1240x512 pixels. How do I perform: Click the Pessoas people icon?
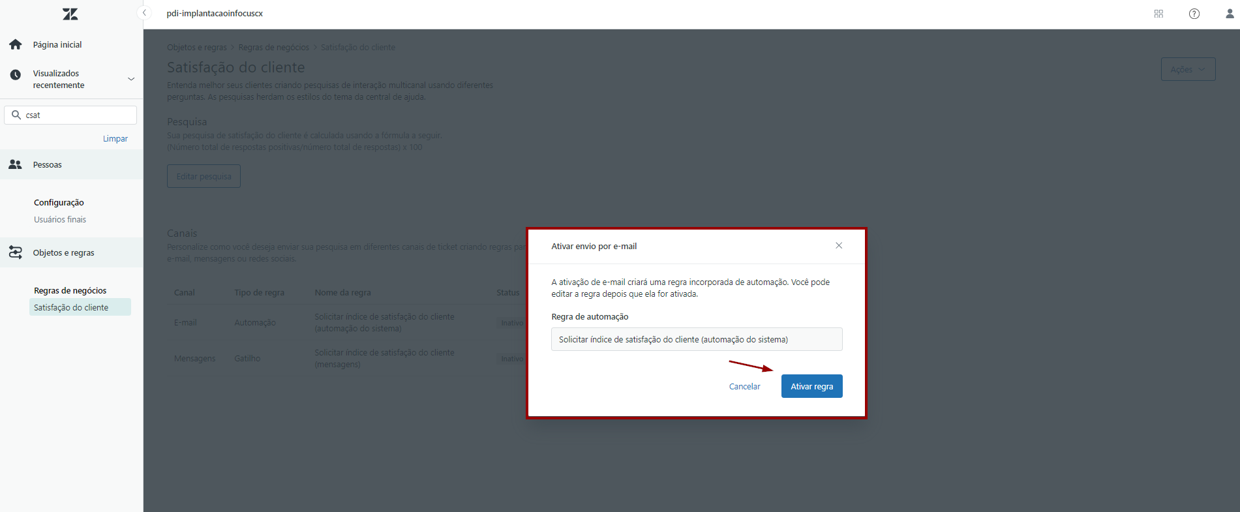pyautogui.click(x=16, y=164)
